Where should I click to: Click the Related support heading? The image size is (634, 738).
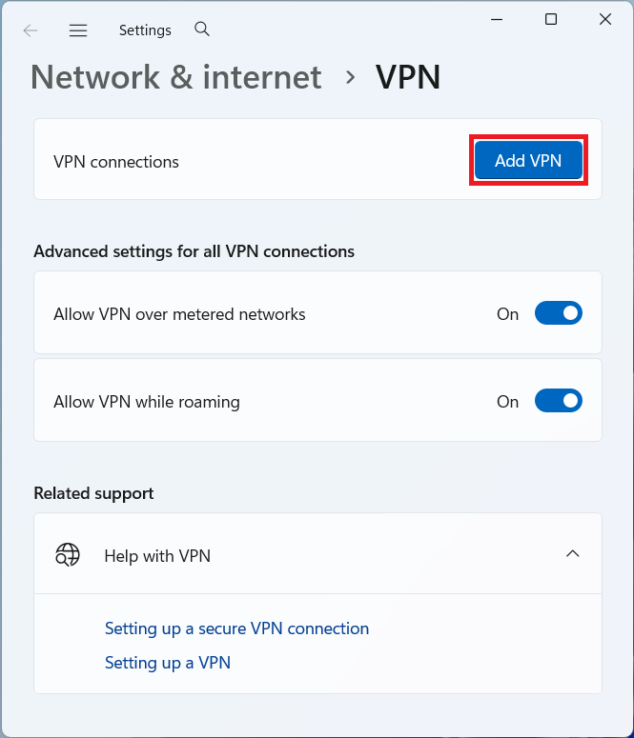pos(93,493)
